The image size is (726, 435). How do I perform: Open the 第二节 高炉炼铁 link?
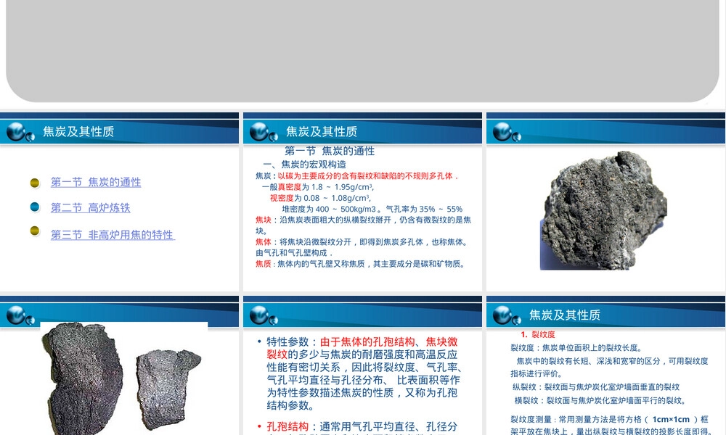(90, 207)
